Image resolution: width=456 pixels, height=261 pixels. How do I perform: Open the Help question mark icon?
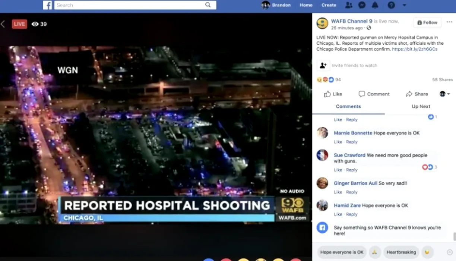tap(391, 5)
